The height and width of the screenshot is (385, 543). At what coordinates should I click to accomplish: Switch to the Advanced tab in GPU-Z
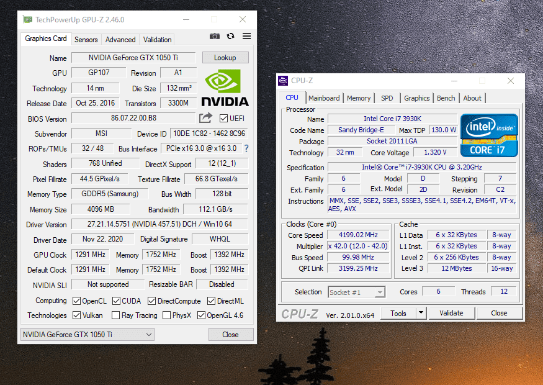point(120,40)
